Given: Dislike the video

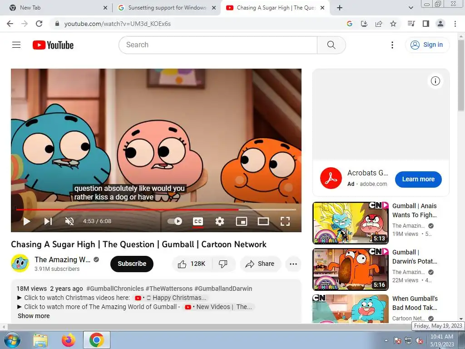Looking at the screenshot, I should click(223, 264).
